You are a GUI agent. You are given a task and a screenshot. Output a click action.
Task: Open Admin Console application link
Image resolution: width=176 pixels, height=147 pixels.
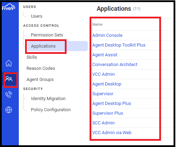pyautogui.click(x=107, y=35)
